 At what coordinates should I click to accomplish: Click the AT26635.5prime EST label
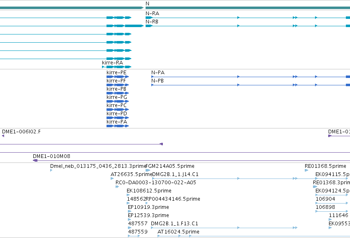131,174
